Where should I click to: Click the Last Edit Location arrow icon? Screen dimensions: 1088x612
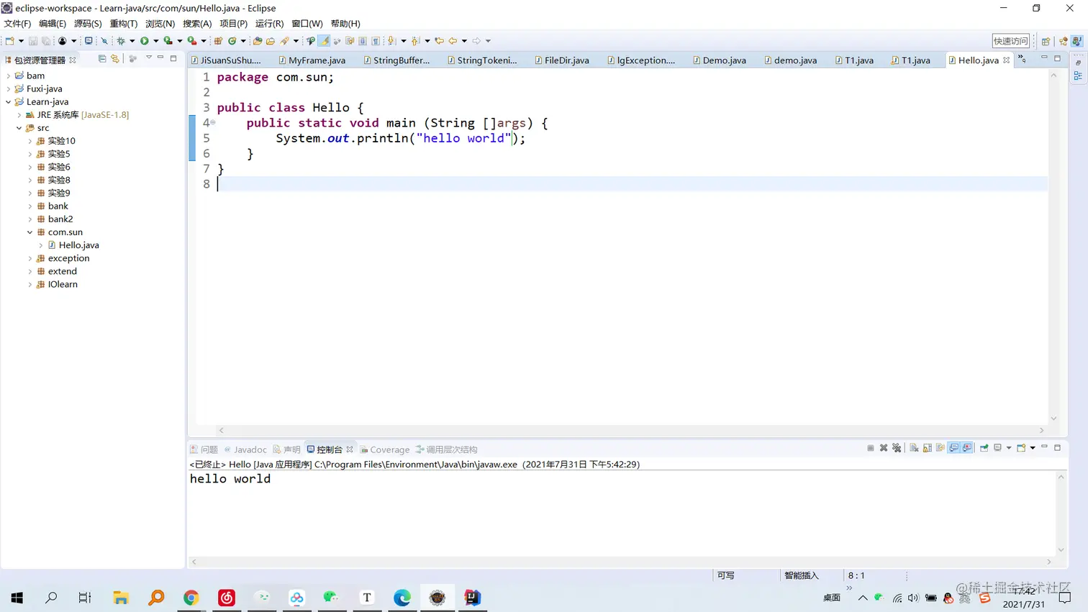(x=439, y=41)
